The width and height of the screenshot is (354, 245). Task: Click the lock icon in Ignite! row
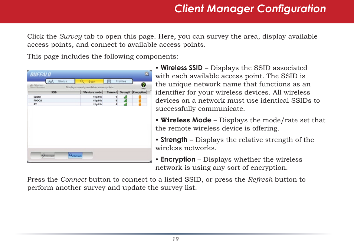(140, 97)
